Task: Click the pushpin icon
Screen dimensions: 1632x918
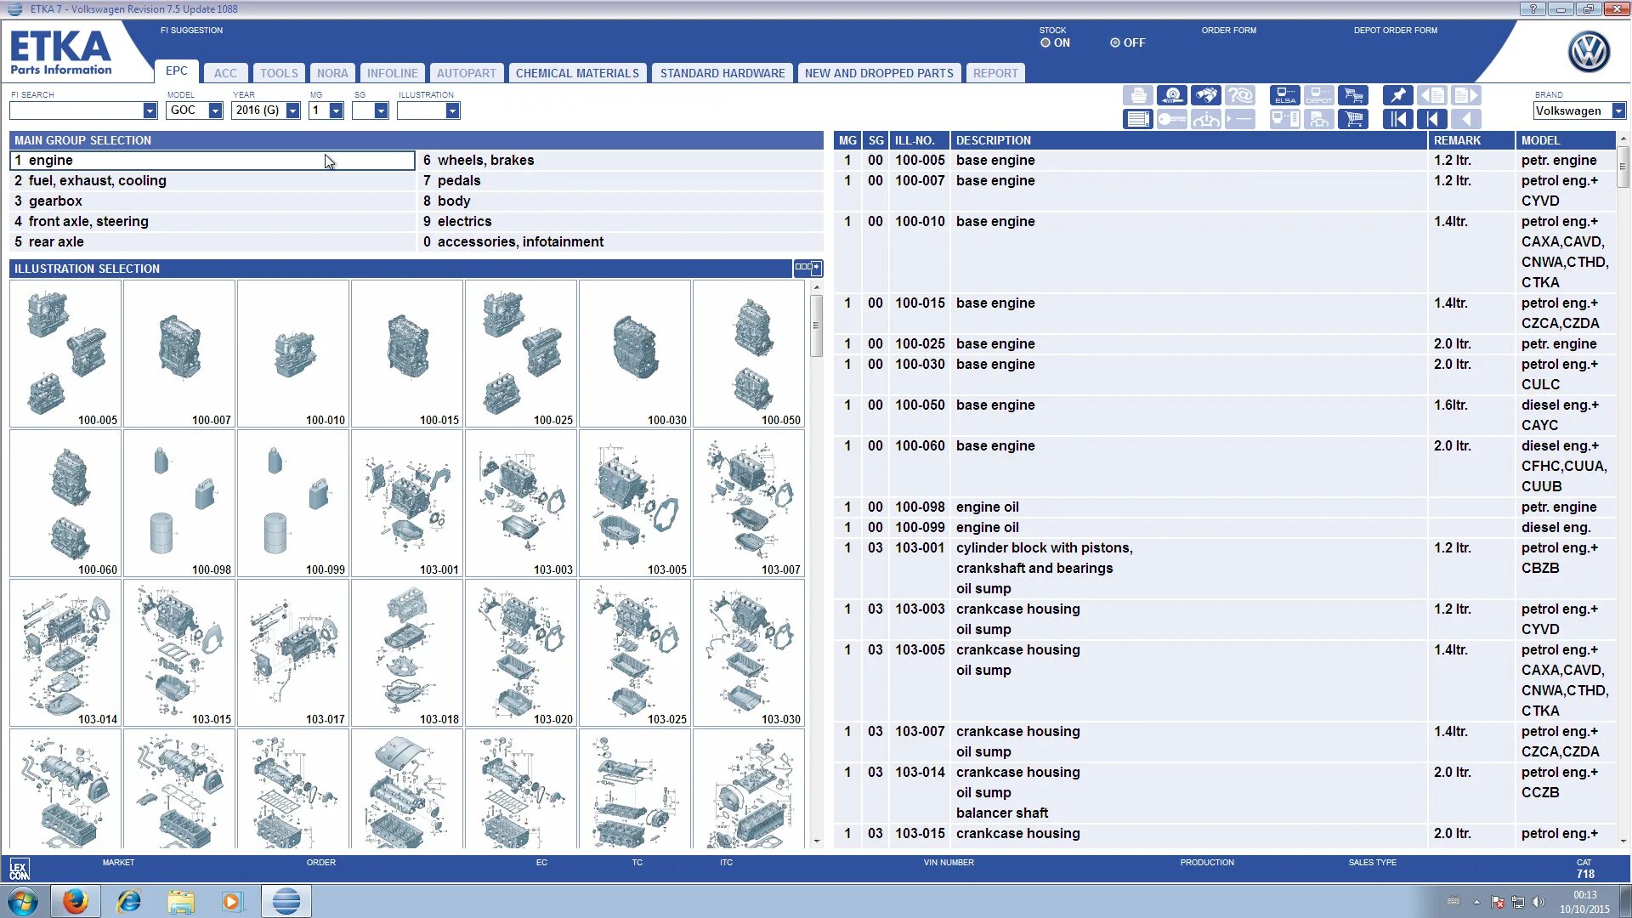Action: coord(1398,95)
